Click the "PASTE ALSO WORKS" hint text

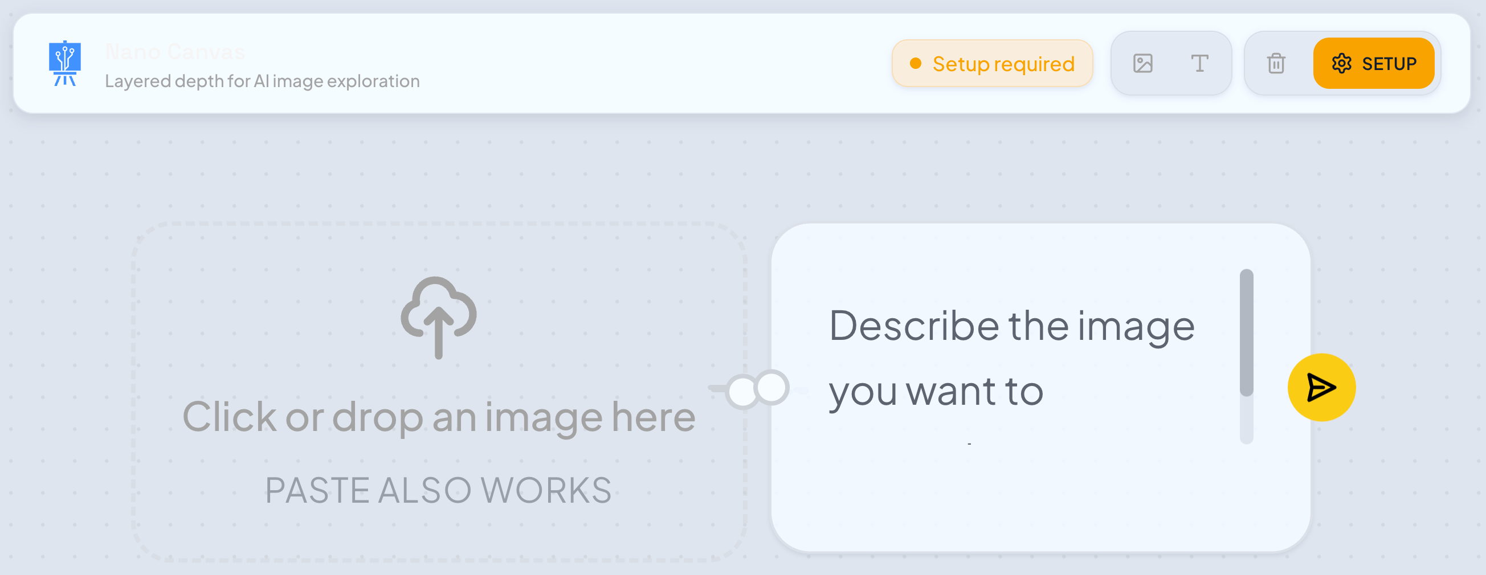point(438,490)
